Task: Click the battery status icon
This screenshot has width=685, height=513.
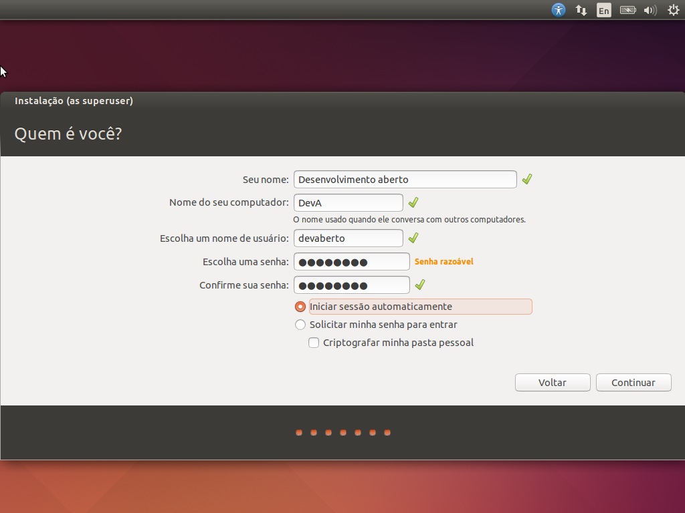Action: point(627,10)
